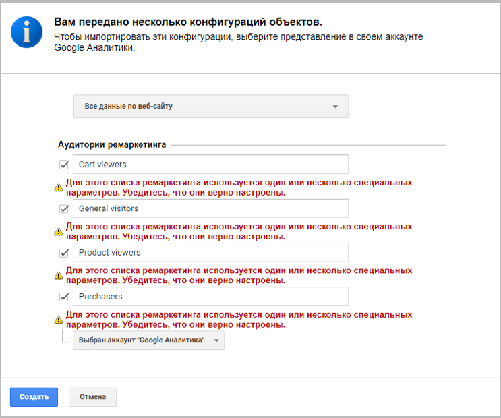Click title 'Вам передано несколько конфигураций объектов'
The height and width of the screenshot is (418, 501).
tap(188, 22)
